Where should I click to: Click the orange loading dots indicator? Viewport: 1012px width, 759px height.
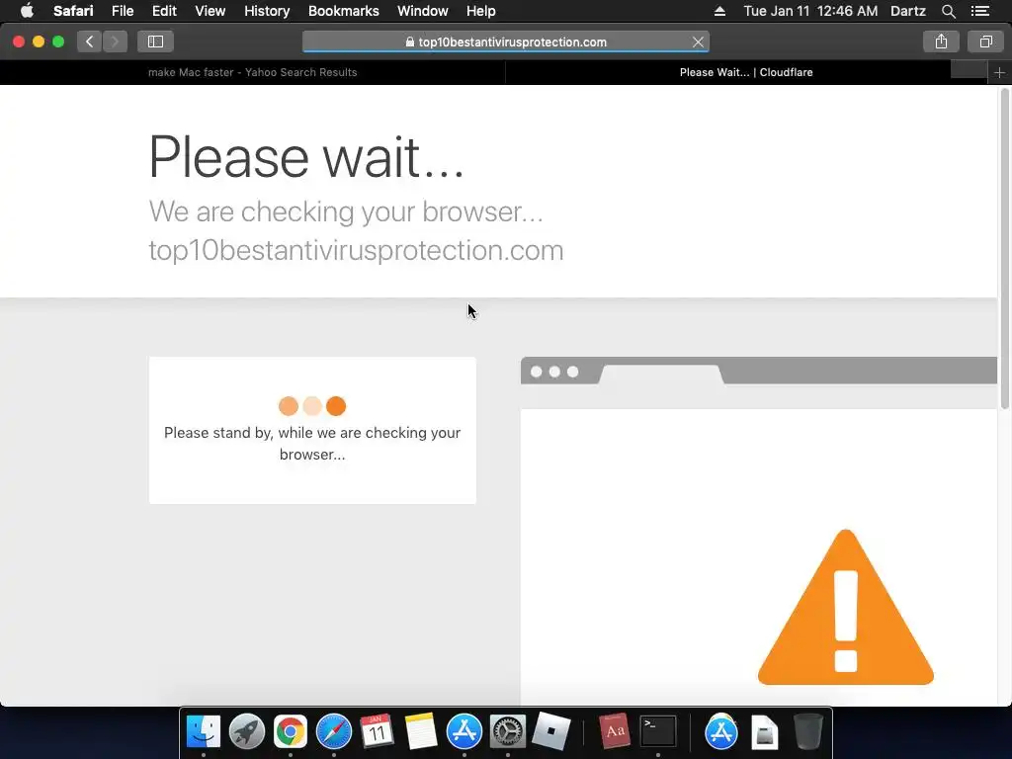[x=312, y=406]
